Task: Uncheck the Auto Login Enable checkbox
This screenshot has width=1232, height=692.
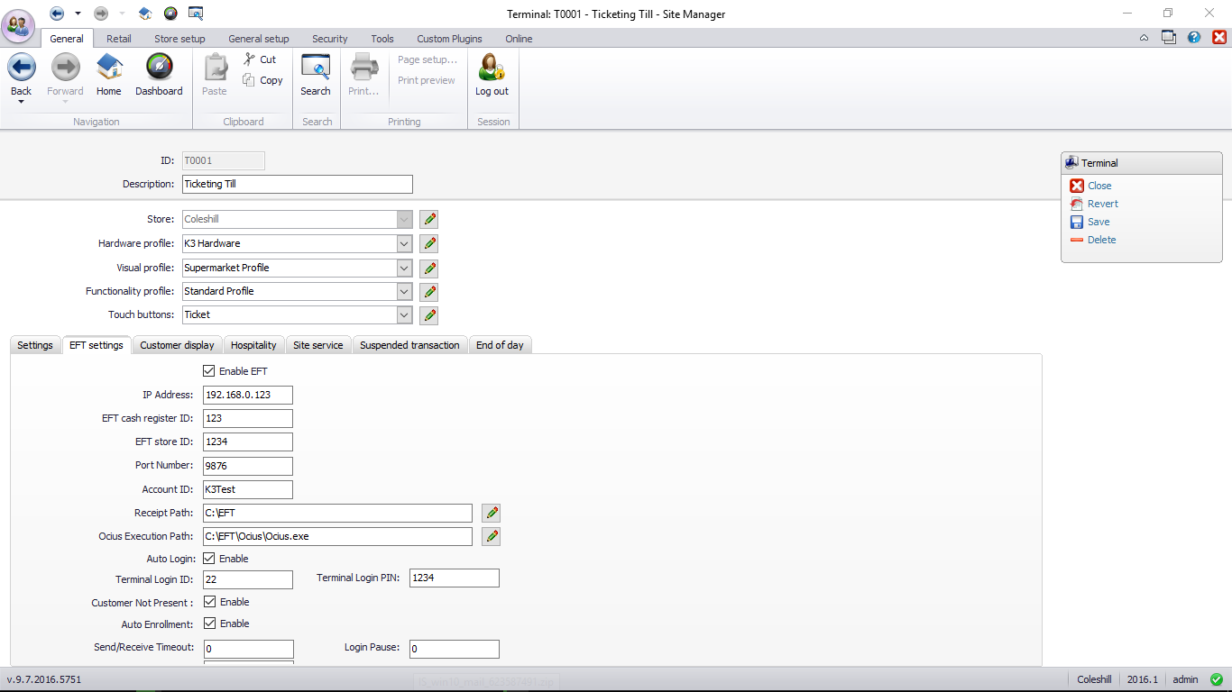Action: (x=209, y=559)
